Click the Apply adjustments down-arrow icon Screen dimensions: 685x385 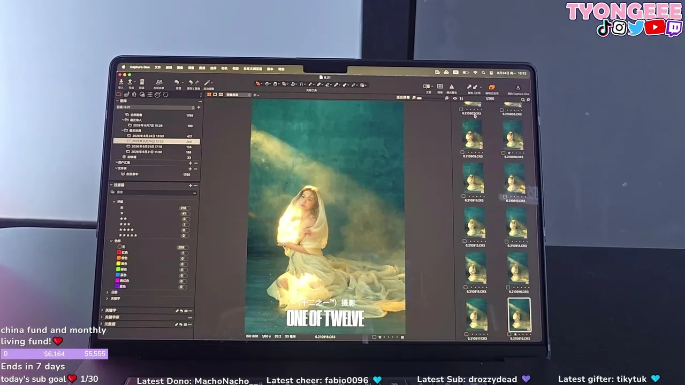475,87
